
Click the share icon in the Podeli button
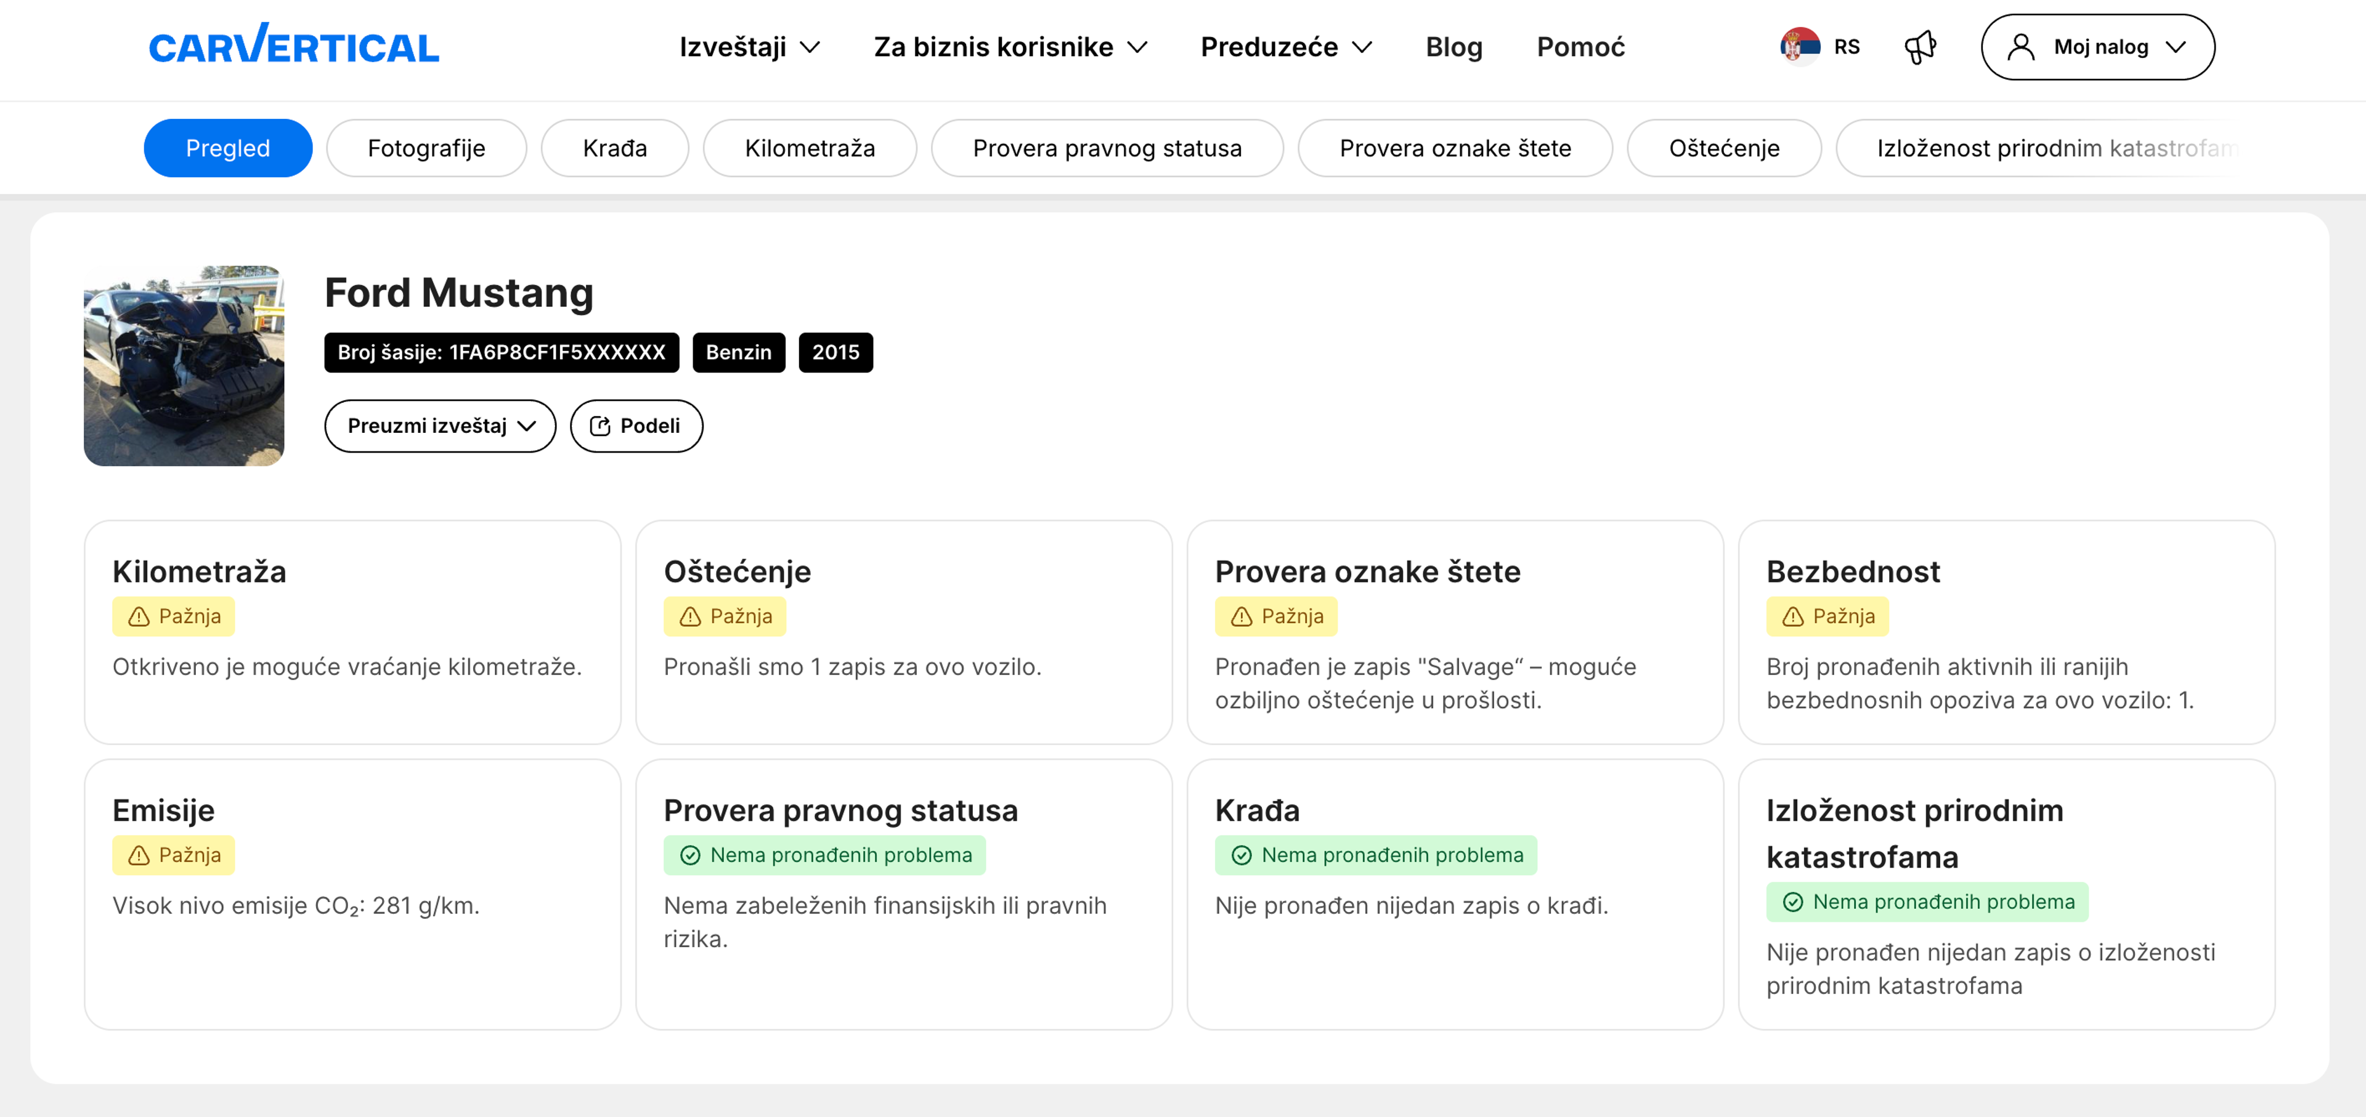point(600,426)
